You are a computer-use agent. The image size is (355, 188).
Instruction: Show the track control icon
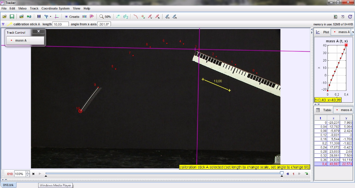point(85,17)
